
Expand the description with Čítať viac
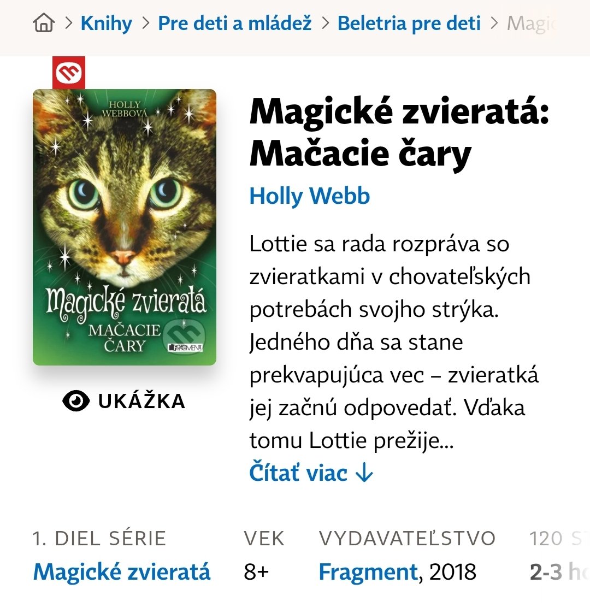click(311, 472)
